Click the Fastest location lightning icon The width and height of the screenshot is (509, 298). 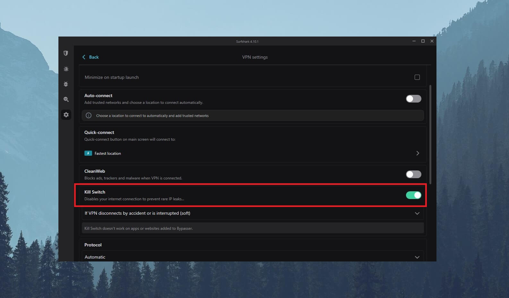pyautogui.click(x=88, y=153)
